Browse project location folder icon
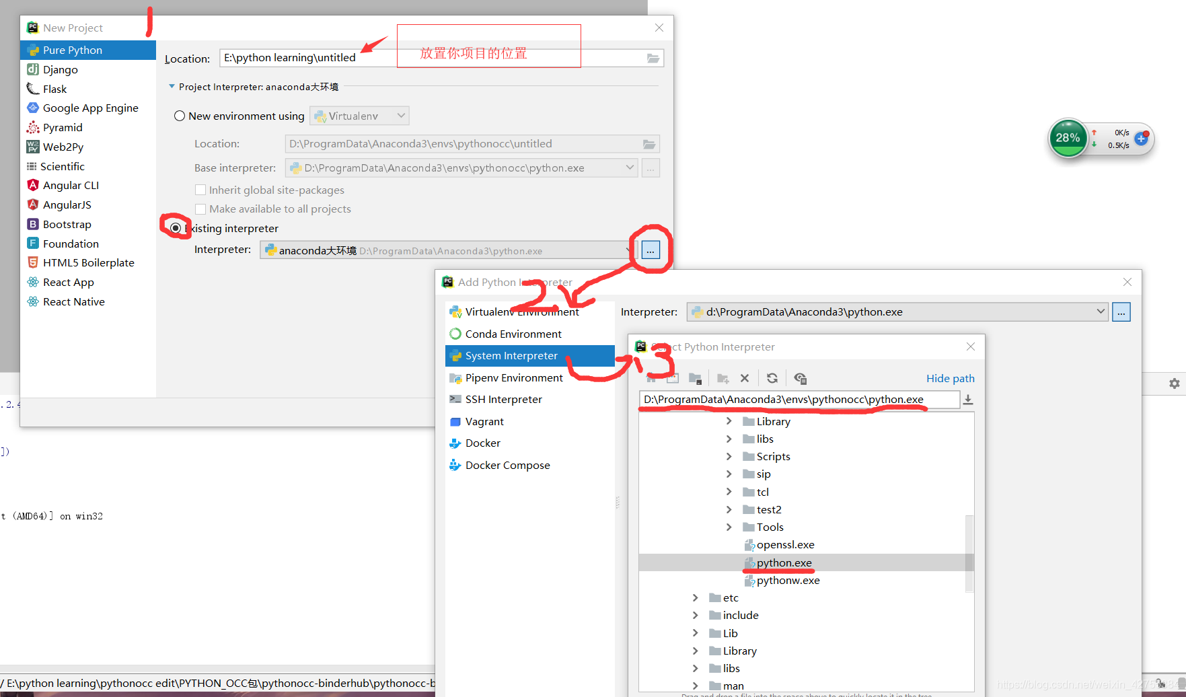Screen dimensions: 1186x697 (653, 59)
